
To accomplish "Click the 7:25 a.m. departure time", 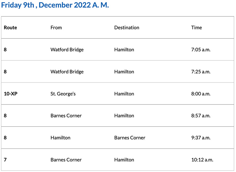I will (201, 72).
